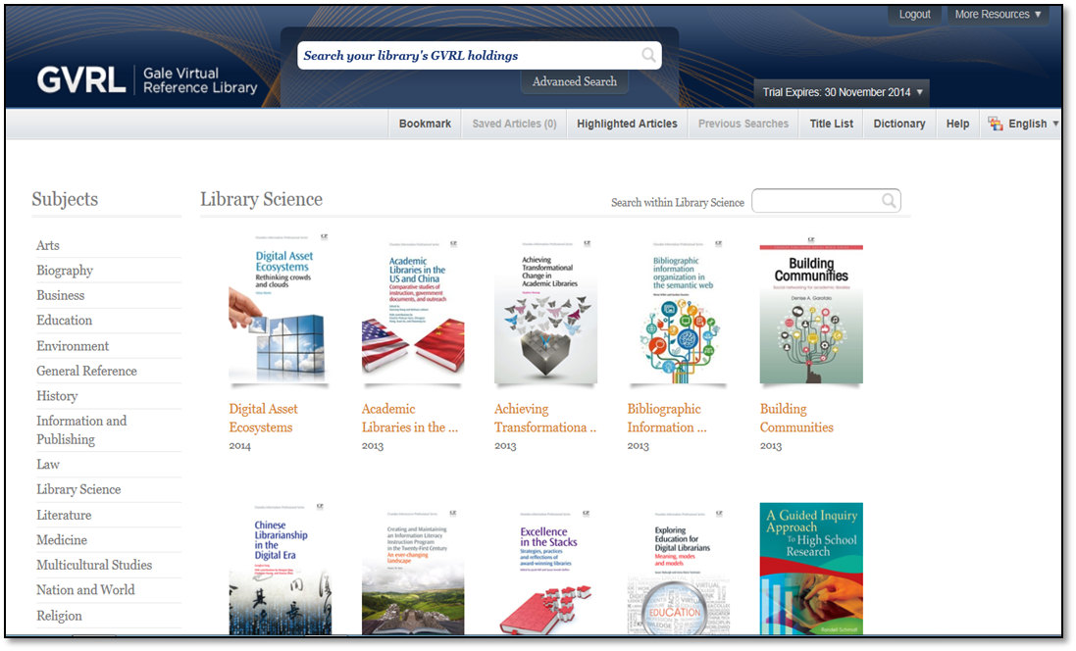The width and height of the screenshot is (1076, 651).
Task: Open Saved Articles (0)
Action: (514, 124)
